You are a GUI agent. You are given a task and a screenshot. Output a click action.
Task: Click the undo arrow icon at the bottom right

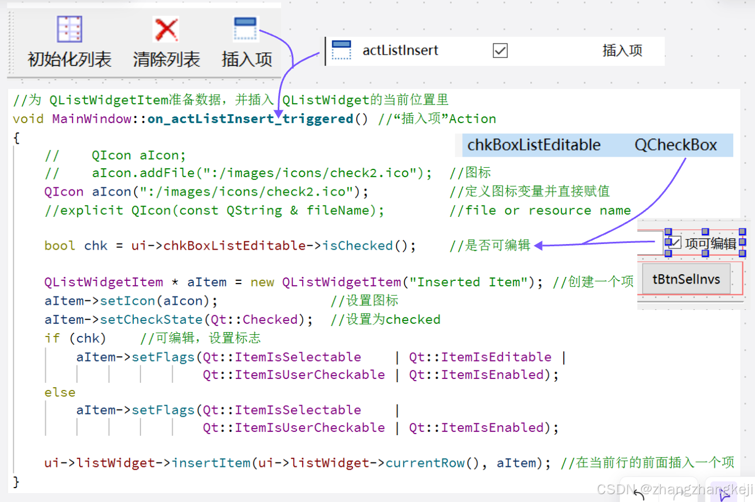638,494
